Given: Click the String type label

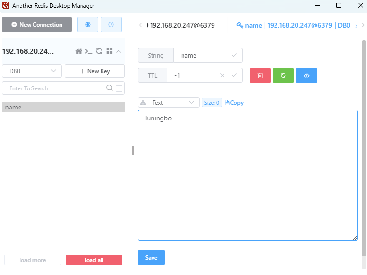Looking at the screenshot, I should [156, 55].
